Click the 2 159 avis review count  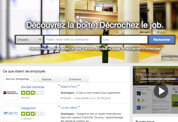26,119
